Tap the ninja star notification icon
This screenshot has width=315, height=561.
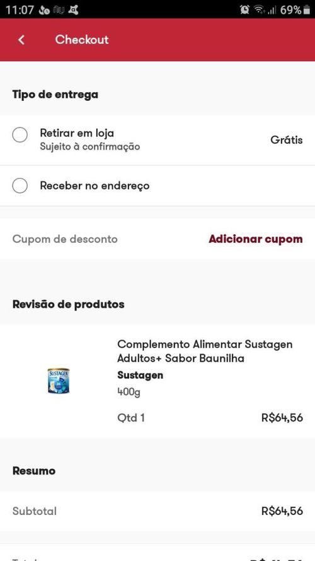[x=73, y=9]
